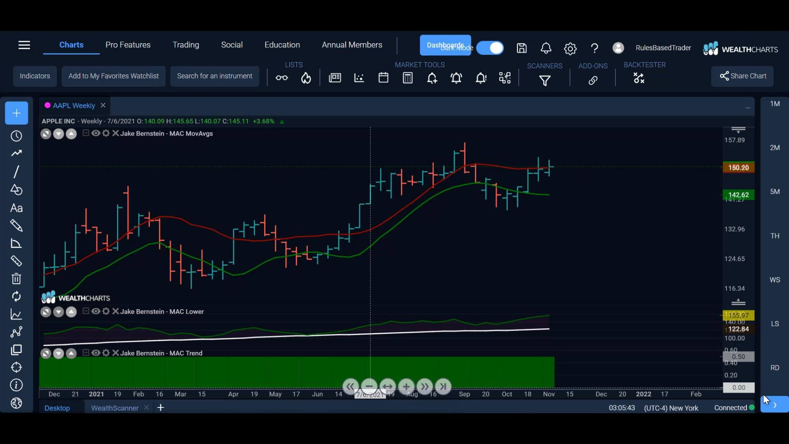Collapse the MAC Trend pane box
This screenshot has height=444, width=789.
[85, 352]
